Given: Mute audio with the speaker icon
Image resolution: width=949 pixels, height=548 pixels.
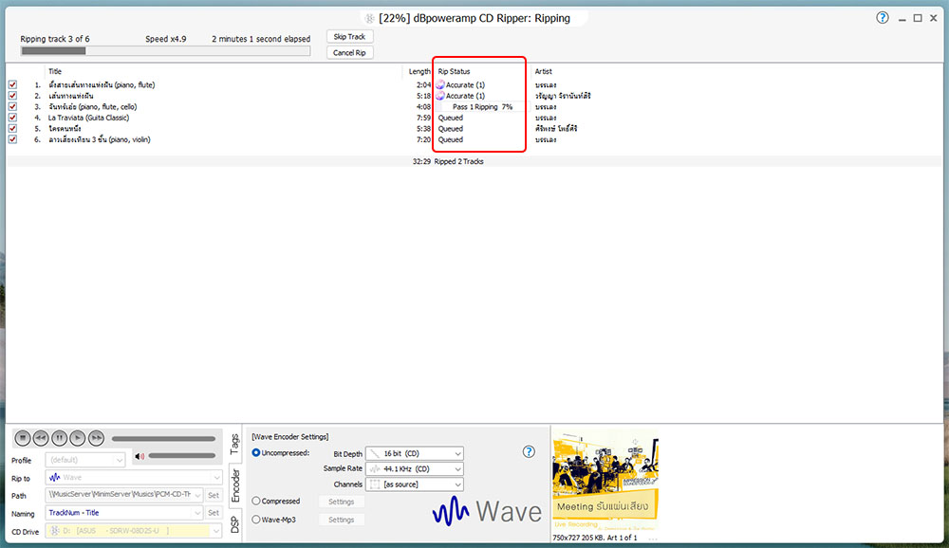Looking at the screenshot, I should click(139, 457).
